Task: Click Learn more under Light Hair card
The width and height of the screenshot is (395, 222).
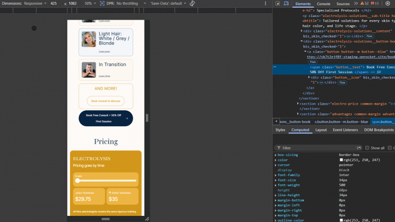Action: [x=104, y=52]
